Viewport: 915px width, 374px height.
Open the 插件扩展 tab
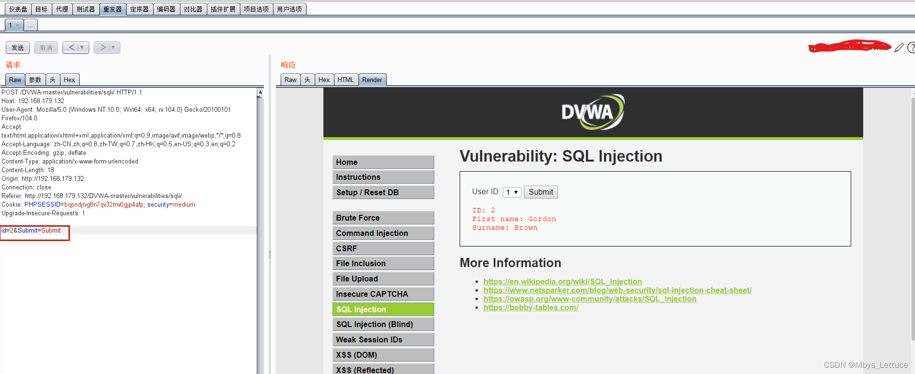224,9
